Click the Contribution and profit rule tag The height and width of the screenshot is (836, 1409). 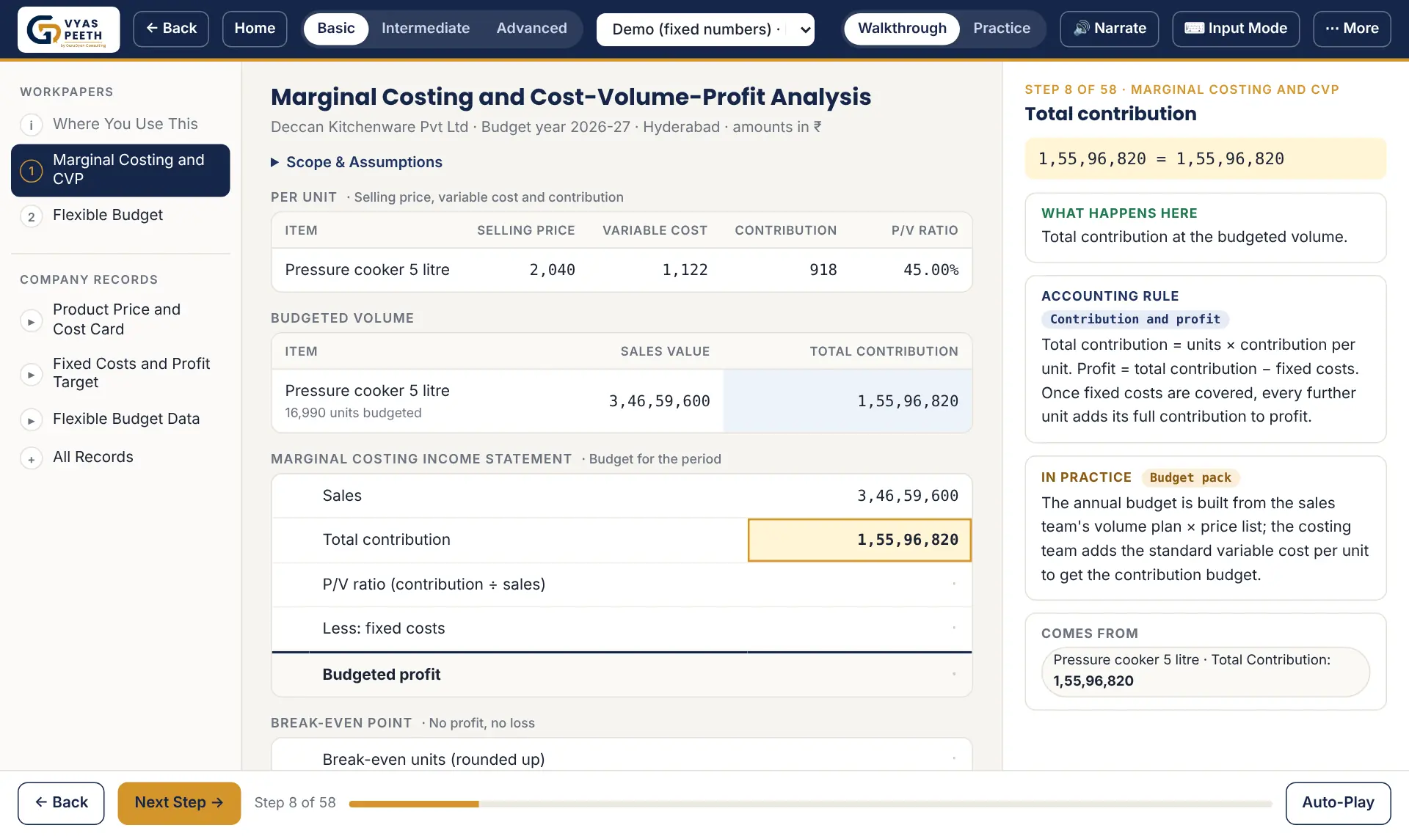[x=1135, y=320]
